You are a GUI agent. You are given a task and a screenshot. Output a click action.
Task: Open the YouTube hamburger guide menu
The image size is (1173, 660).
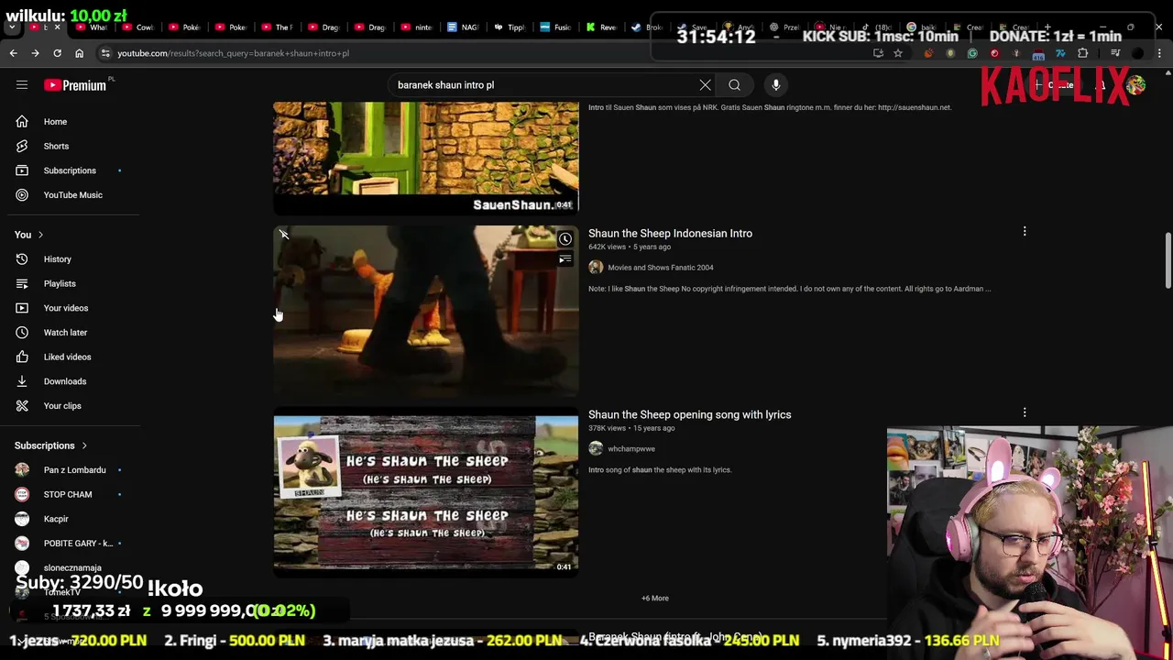pyautogui.click(x=22, y=85)
